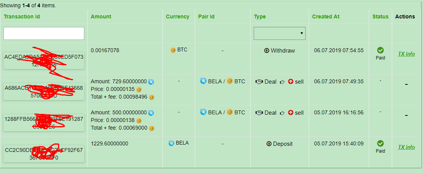This screenshot has height=173, width=423.
Task: Click the Deposit arrow icon
Action: 269,144
